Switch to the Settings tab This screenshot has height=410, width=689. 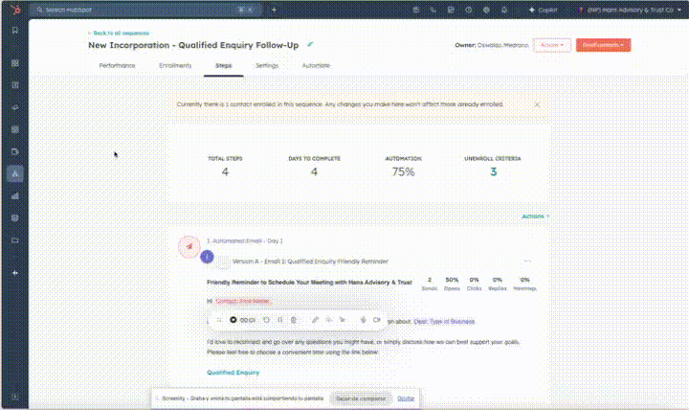(267, 65)
